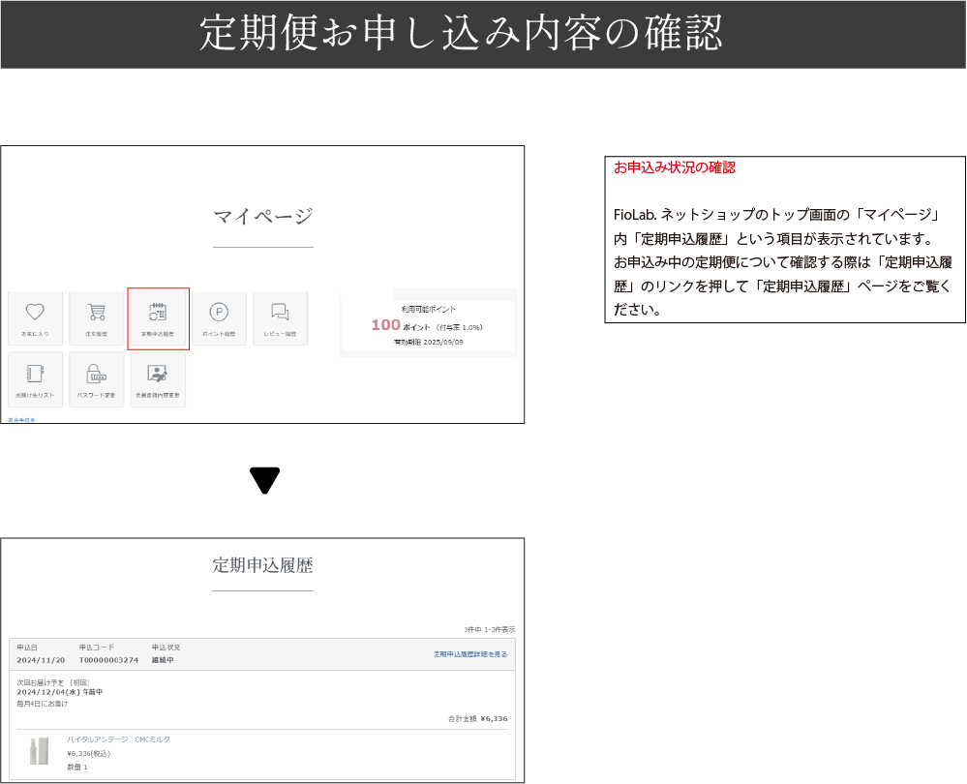Click the application code T00000003274
Screen dimensions: 967x784
pos(109,660)
